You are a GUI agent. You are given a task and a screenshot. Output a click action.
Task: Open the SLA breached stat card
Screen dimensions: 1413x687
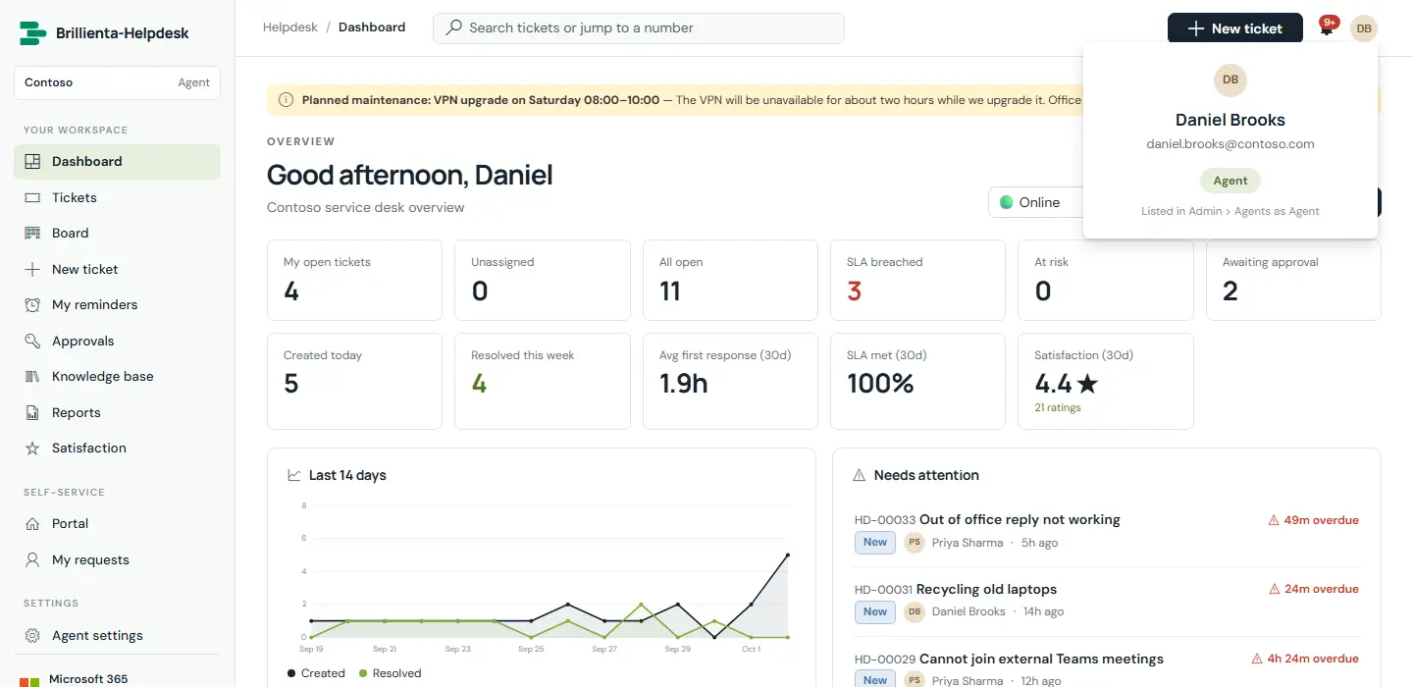[x=917, y=281]
